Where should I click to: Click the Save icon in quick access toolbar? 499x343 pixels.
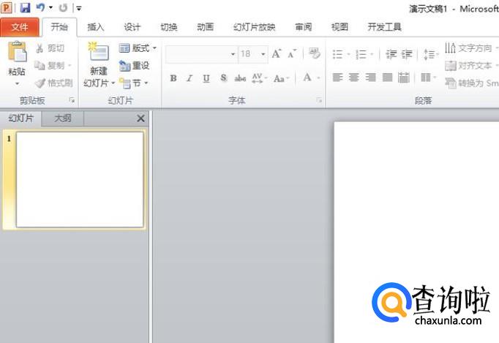click(25, 8)
